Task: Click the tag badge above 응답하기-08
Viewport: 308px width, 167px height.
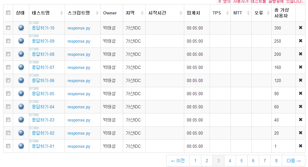Action: tap(34, 49)
